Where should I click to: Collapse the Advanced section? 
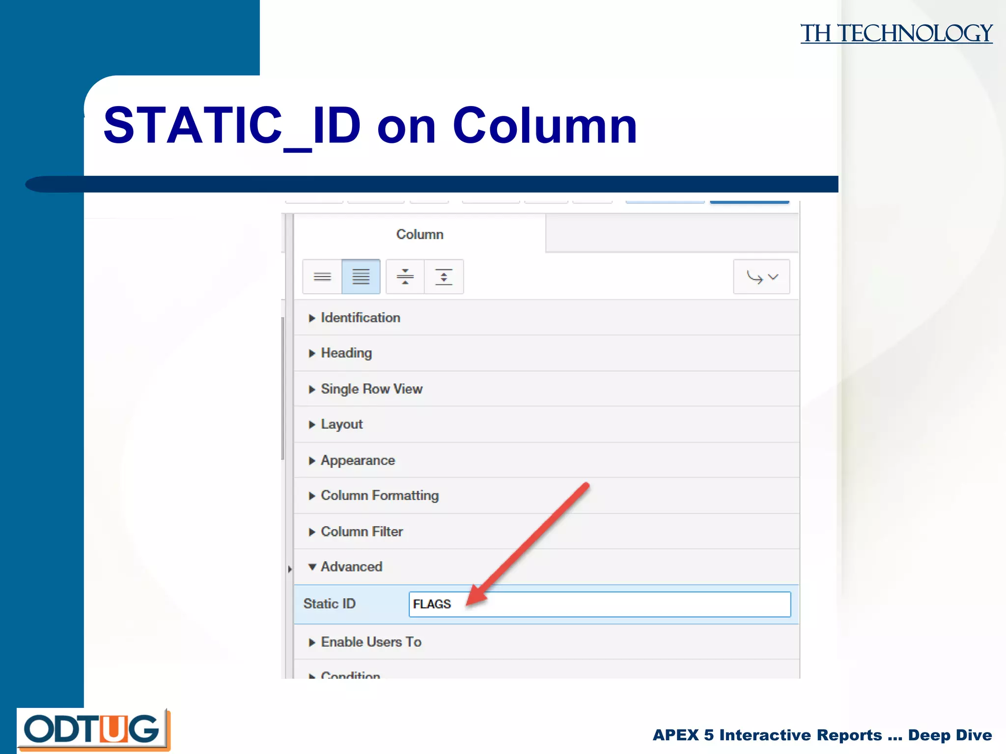pyautogui.click(x=547, y=566)
